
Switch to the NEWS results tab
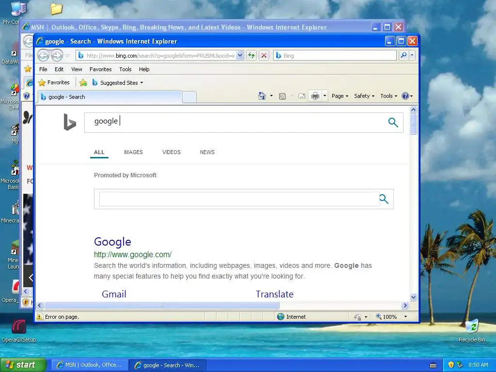[207, 152]
